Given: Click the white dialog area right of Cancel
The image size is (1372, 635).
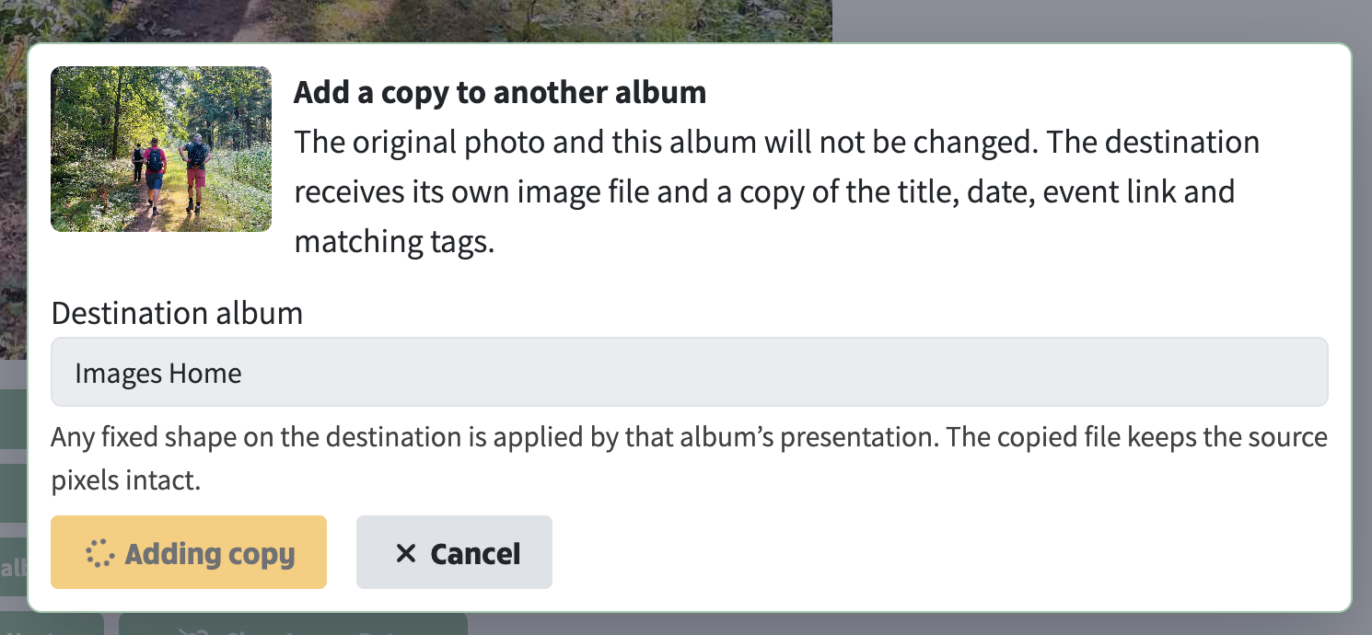Looking at the screenshot, I should (x=948, y=552).
